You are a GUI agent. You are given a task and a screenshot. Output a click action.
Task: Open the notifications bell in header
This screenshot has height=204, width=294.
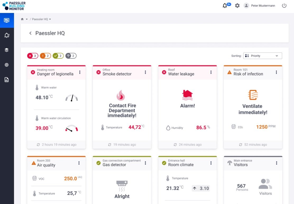[225, 6]
